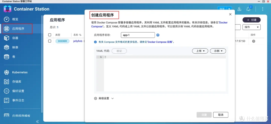Click the 应用程序模板 store icon

point(7,116)
